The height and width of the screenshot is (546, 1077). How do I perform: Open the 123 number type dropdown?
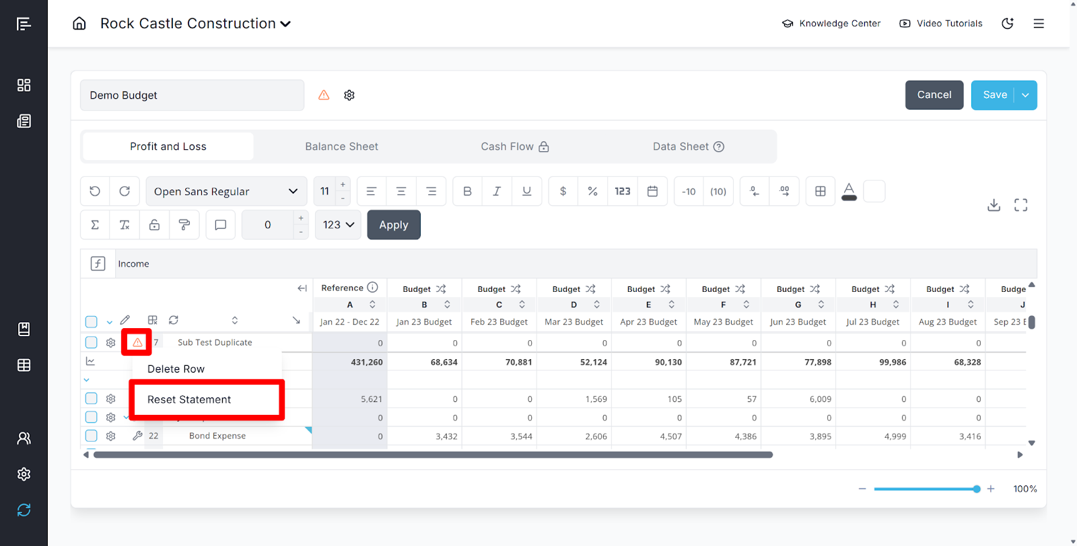point(338,225)
